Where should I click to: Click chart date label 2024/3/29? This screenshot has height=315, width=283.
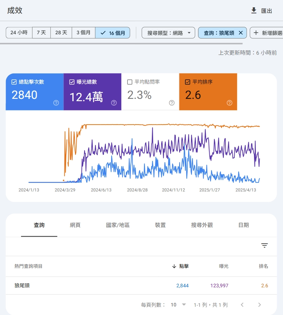[65, 190]
